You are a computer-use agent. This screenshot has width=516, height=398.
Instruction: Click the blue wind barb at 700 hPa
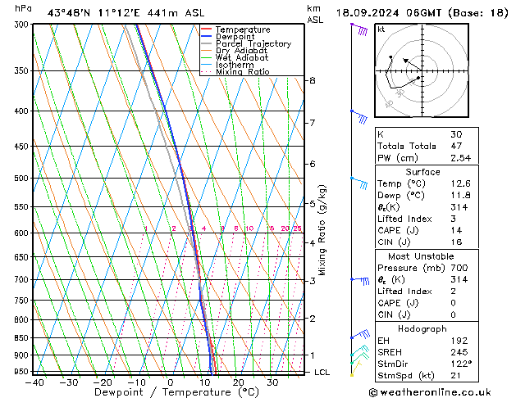[360, 281]
